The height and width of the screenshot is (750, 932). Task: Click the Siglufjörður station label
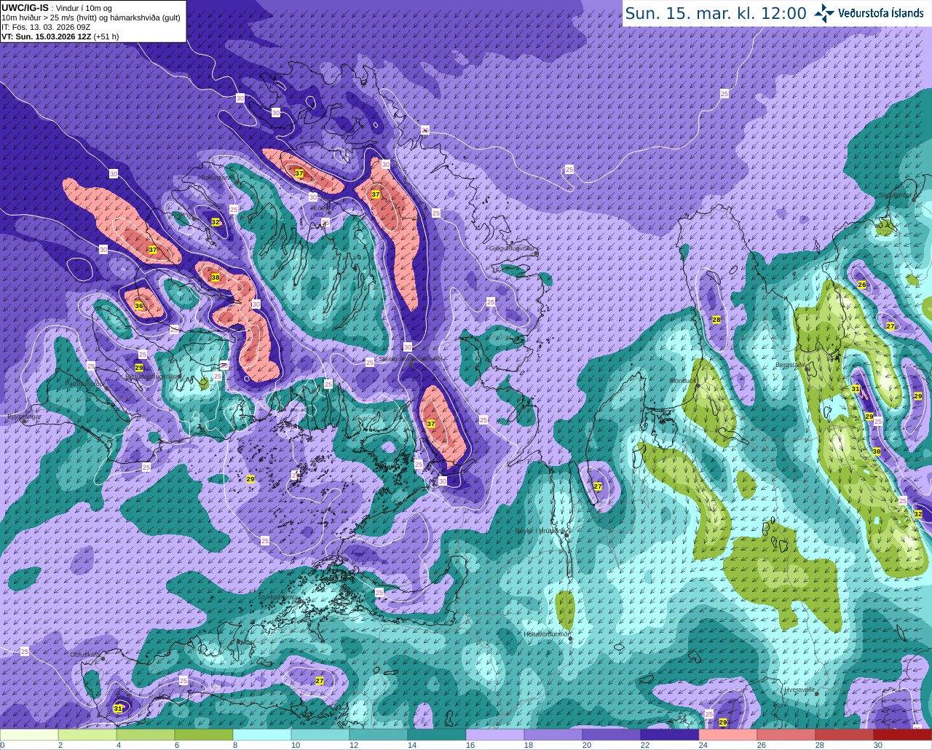click(896, 195)
